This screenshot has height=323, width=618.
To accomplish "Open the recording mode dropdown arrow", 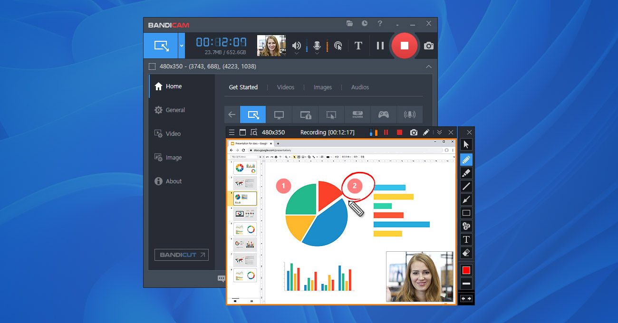I will click(x=182, y=46).
